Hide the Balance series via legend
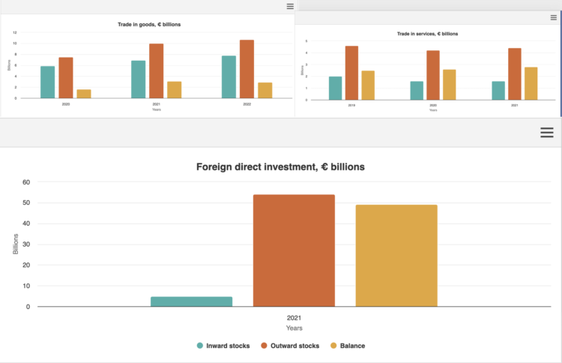 click(x=348, y=346)
